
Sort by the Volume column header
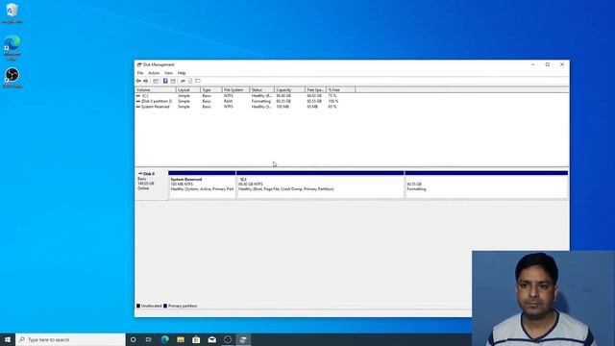click(x=156, y=89)
